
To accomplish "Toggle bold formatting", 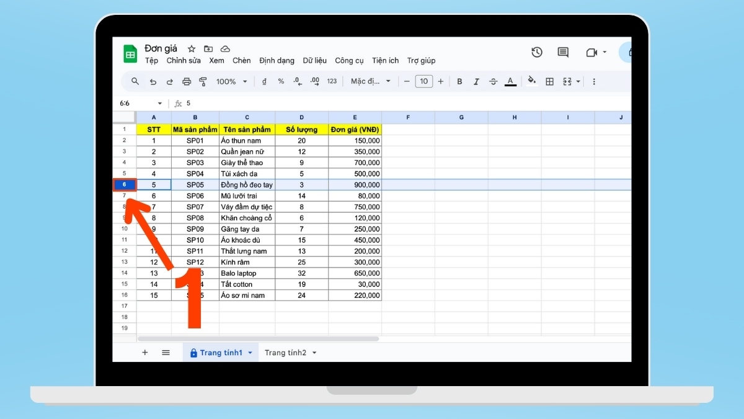I will point(459,81).
